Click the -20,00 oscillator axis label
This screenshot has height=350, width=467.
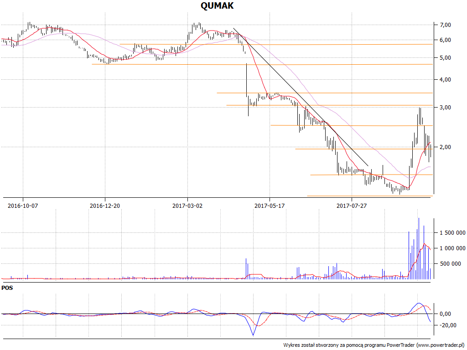pyautogui.click(x=447, y=325)
